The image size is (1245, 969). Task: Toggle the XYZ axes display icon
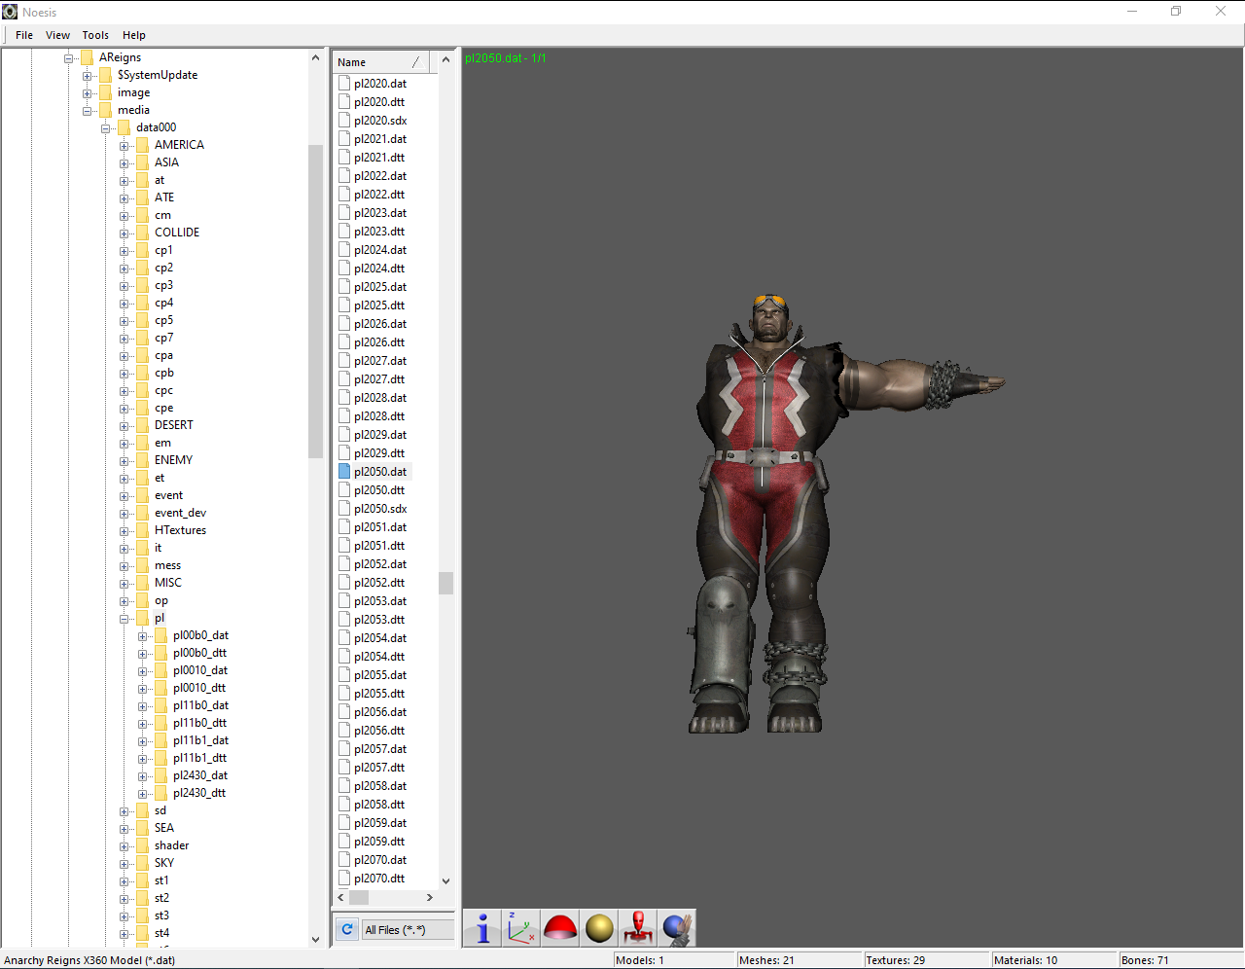pyautogui.click(x=521, y=928)
